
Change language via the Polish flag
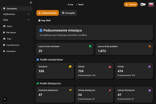coord(151,4)
